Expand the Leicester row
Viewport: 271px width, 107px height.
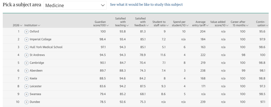point(26,86)
